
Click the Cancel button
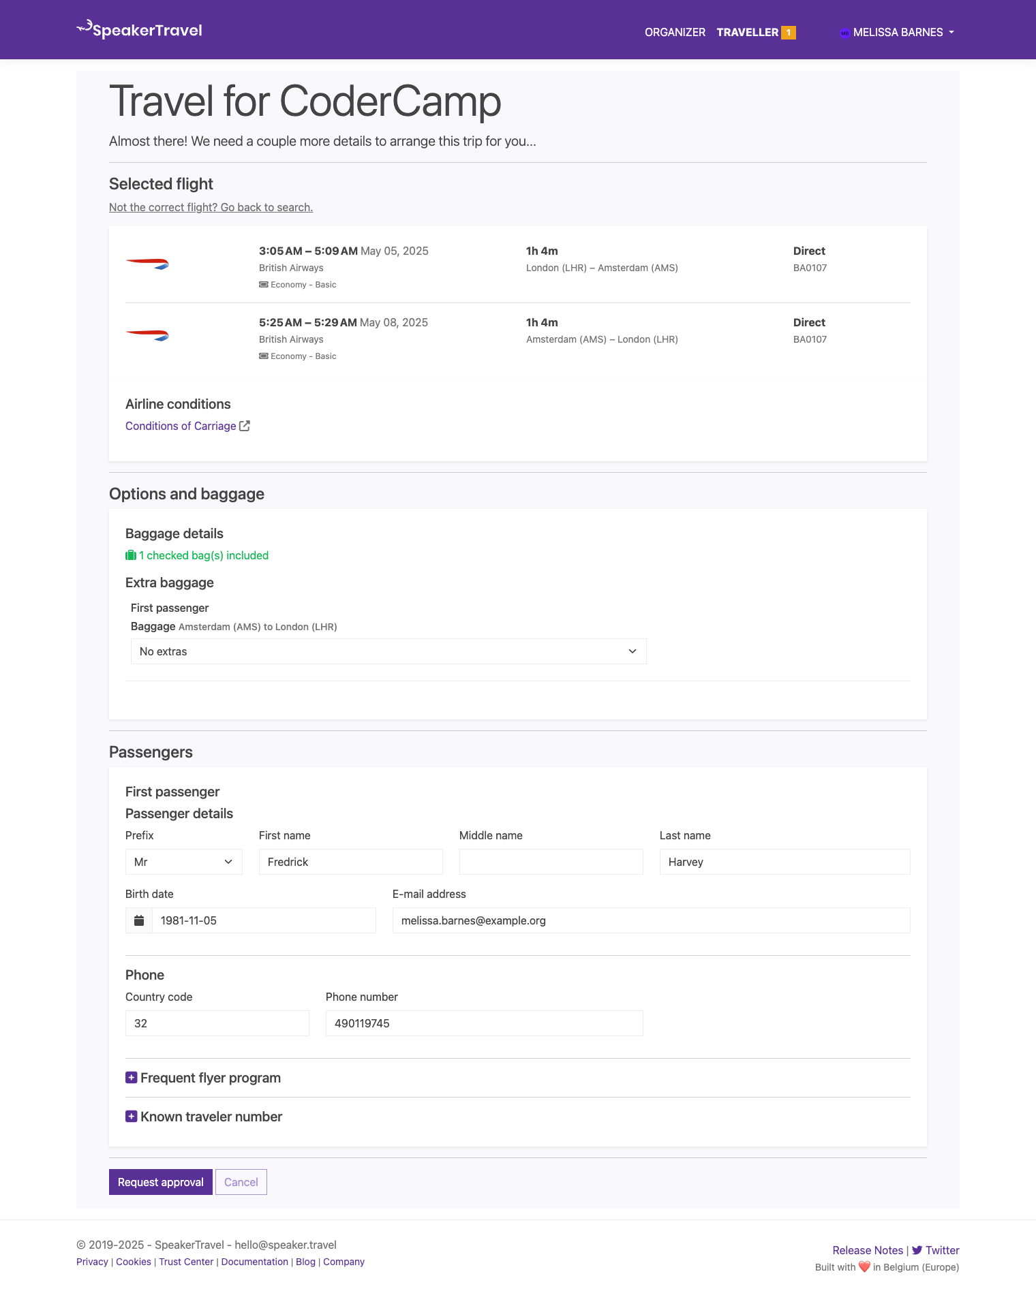pyautogui.click(x=241, y=1182)
